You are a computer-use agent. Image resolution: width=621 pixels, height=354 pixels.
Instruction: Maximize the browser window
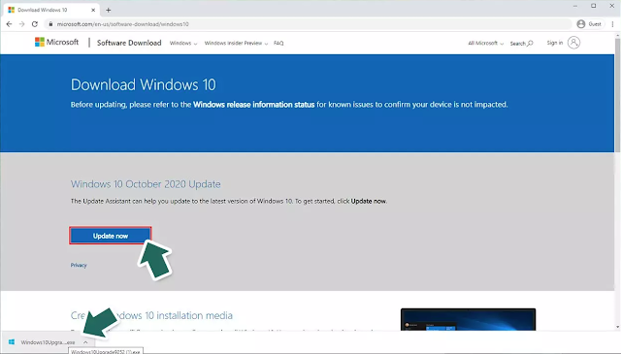[x=593, y=6]
